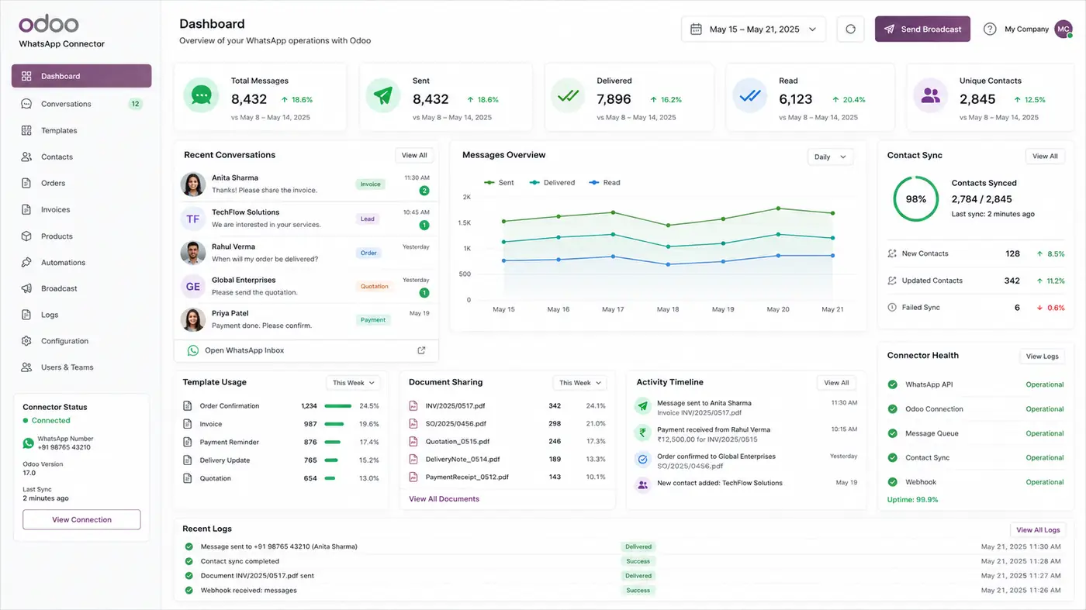This screenshot has width=1086, height=610.
Task: Click the View All Logs button
Action: 1038,530
